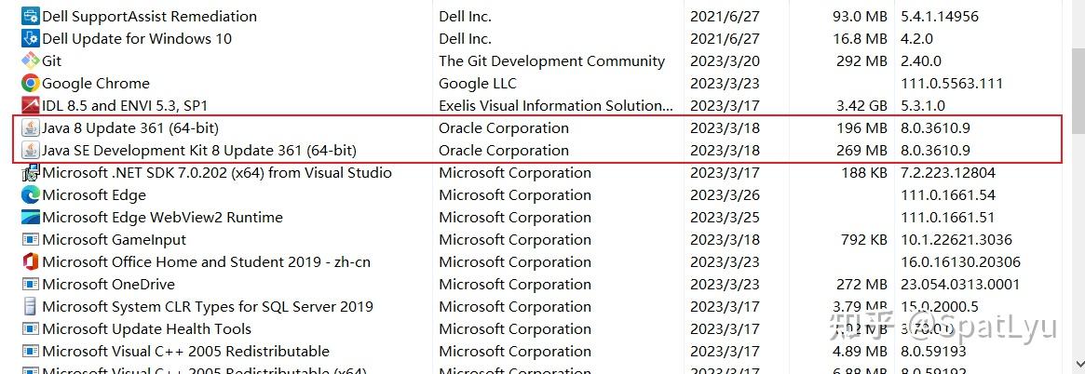Viewport: 1085px width, 374px height.
Task: Click the Java SE Development Kit icon
Action: (x=30, y=150)
